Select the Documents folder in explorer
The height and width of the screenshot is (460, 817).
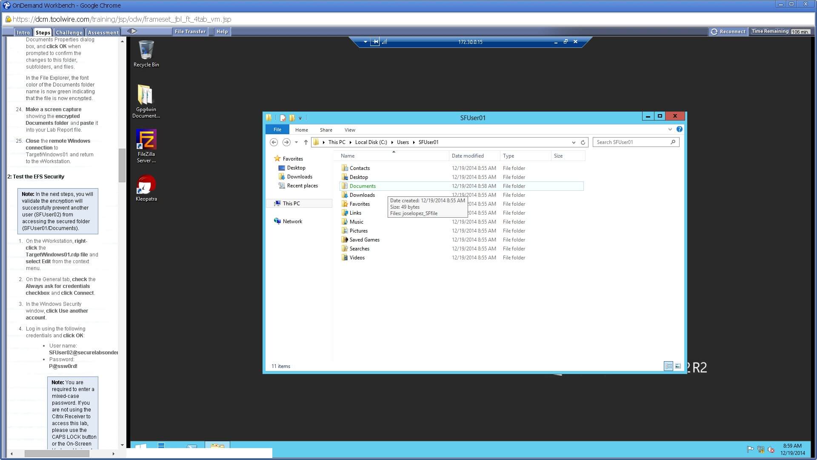coord(362,185)
